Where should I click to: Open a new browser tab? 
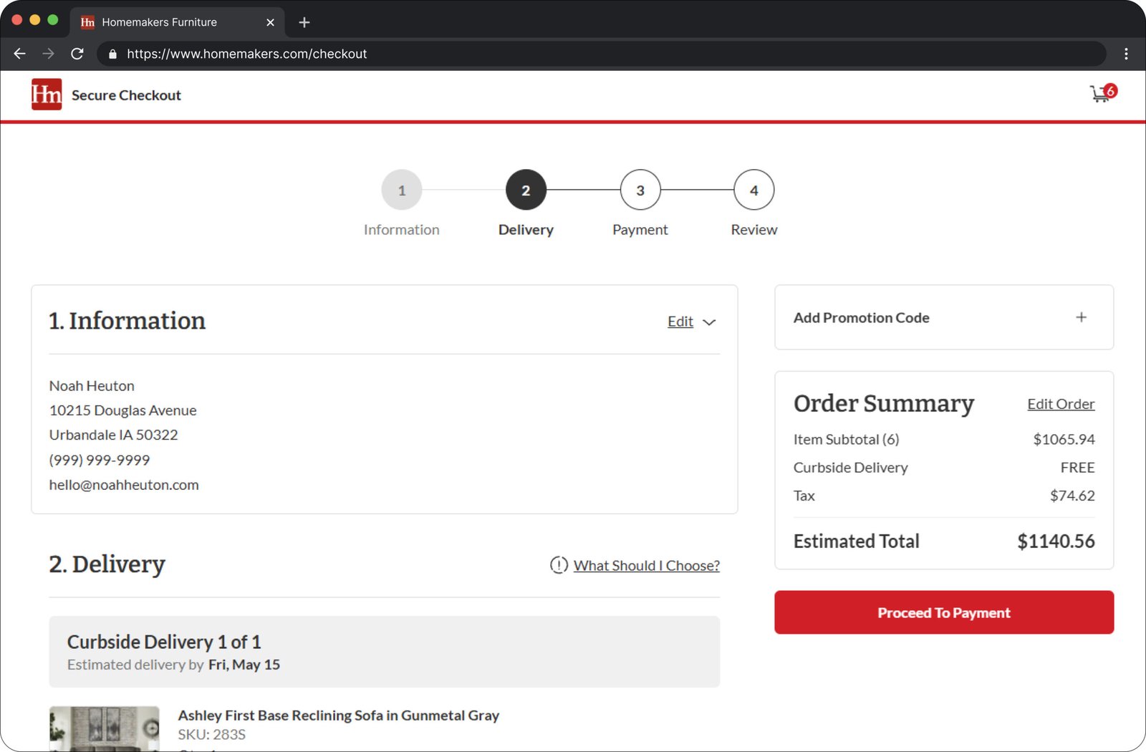304,22
